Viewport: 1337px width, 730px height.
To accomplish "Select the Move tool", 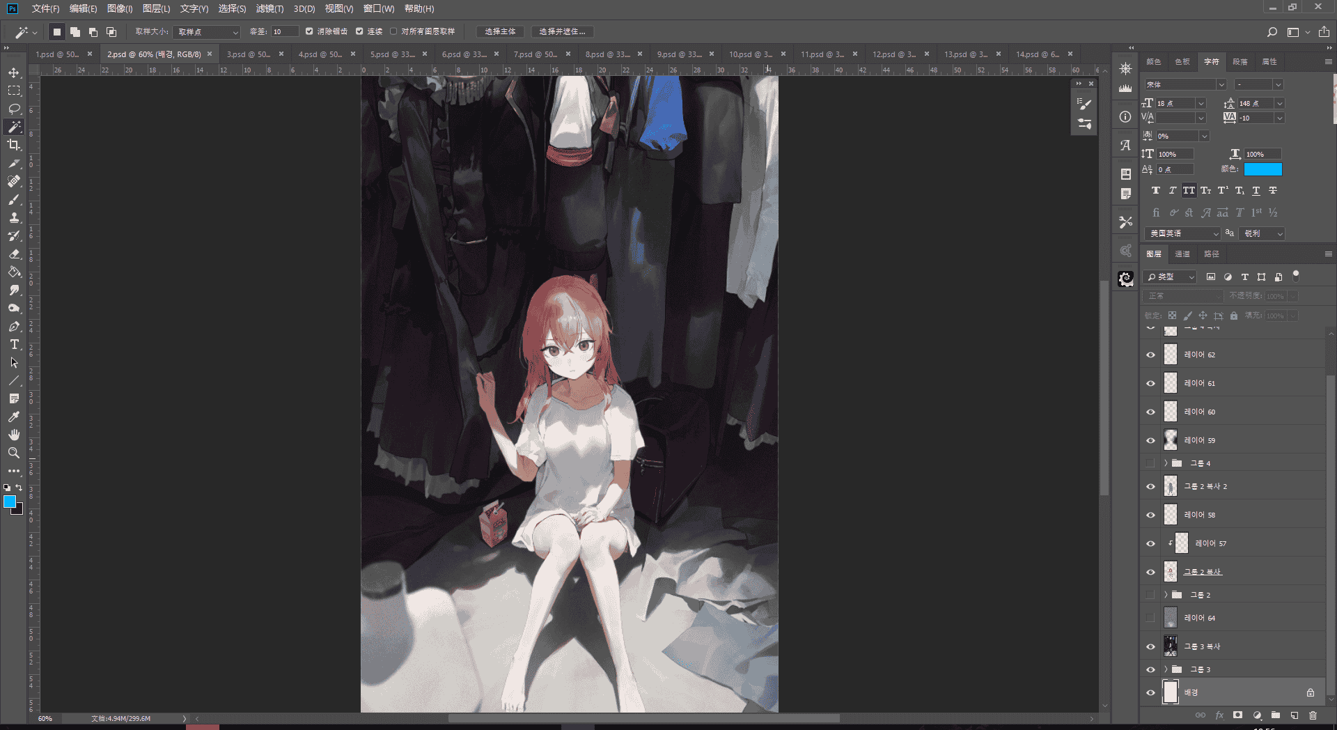I will [x=14, y=72].
